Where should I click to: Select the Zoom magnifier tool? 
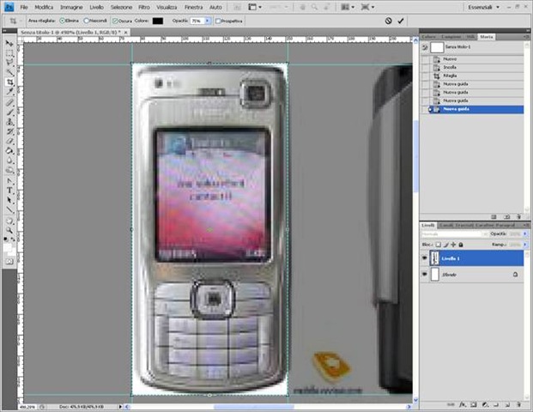click(9, 227)
